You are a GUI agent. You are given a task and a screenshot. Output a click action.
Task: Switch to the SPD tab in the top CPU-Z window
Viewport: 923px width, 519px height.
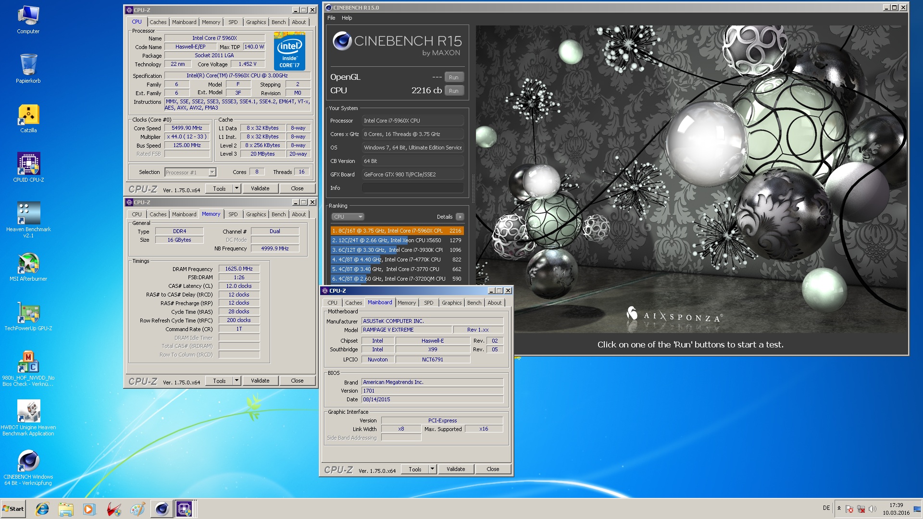tap(233, 22)
